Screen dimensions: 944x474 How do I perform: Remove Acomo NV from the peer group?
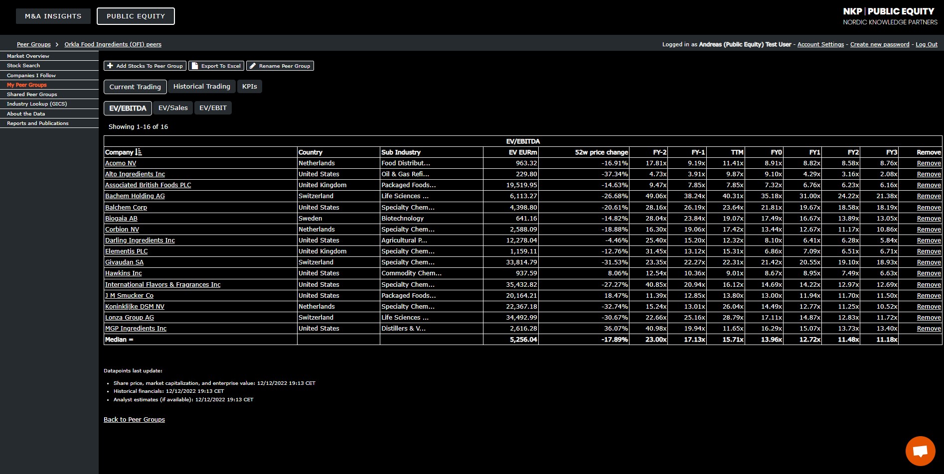[929, 163]
